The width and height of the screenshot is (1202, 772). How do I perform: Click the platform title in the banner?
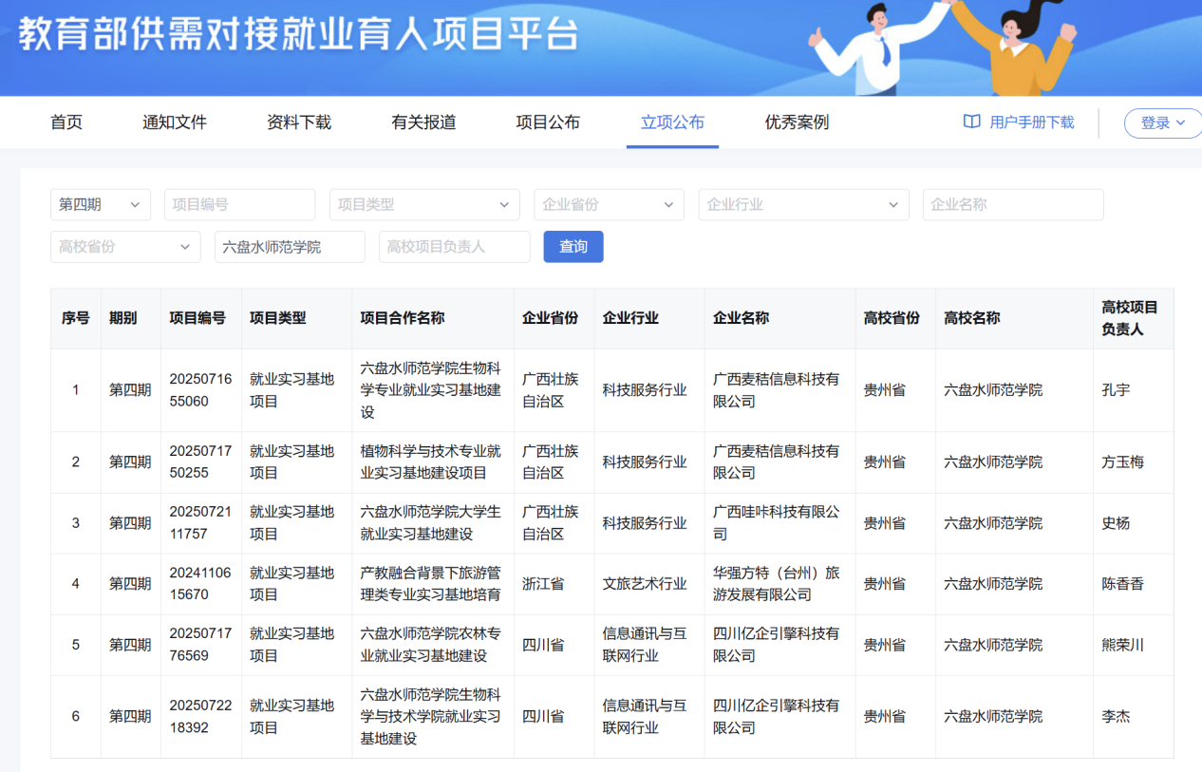point(298,35)
